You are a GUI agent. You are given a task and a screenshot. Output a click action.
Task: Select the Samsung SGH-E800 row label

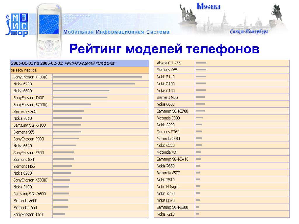pos(172,207)
